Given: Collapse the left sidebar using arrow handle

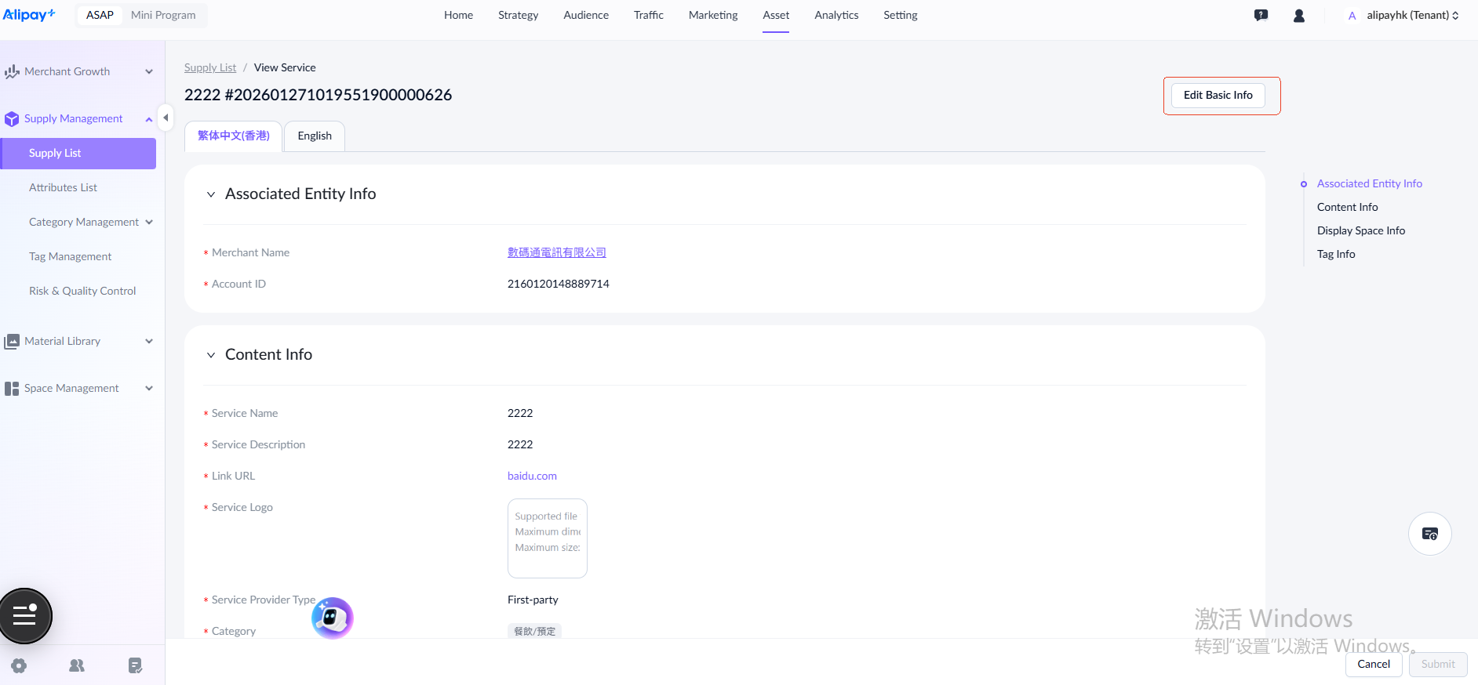Looking at the screenshot, I should 166,118.
